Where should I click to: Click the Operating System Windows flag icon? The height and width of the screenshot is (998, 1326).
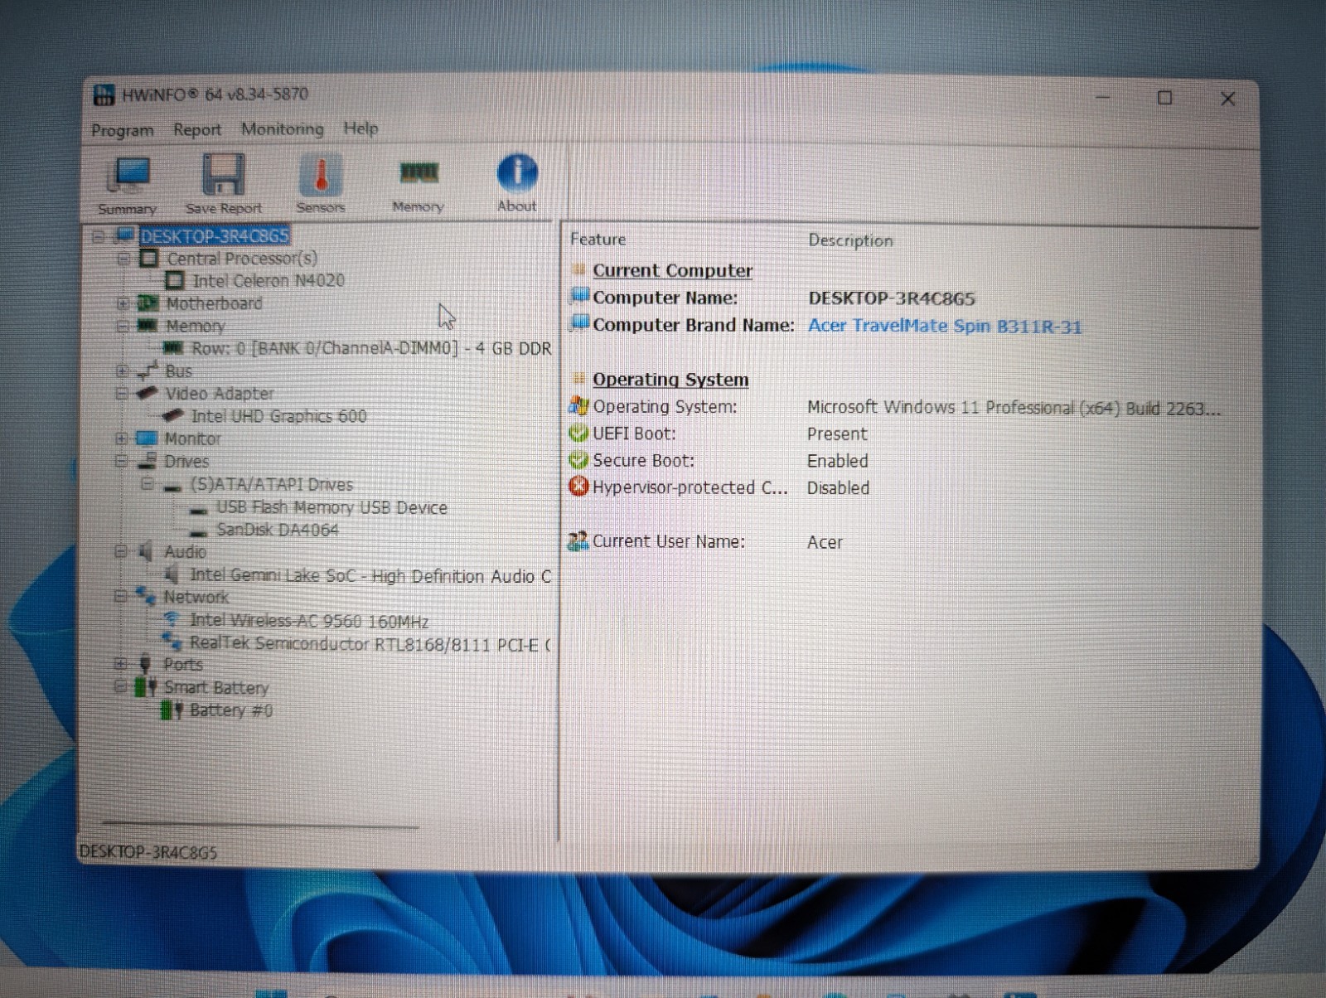coord(578,406)
